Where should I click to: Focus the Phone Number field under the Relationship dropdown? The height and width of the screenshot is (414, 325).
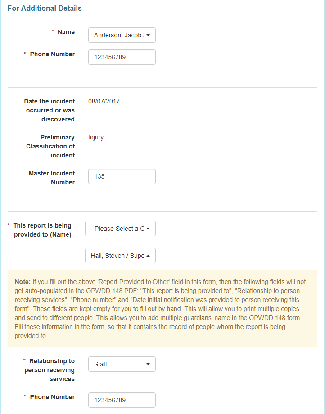122,400
